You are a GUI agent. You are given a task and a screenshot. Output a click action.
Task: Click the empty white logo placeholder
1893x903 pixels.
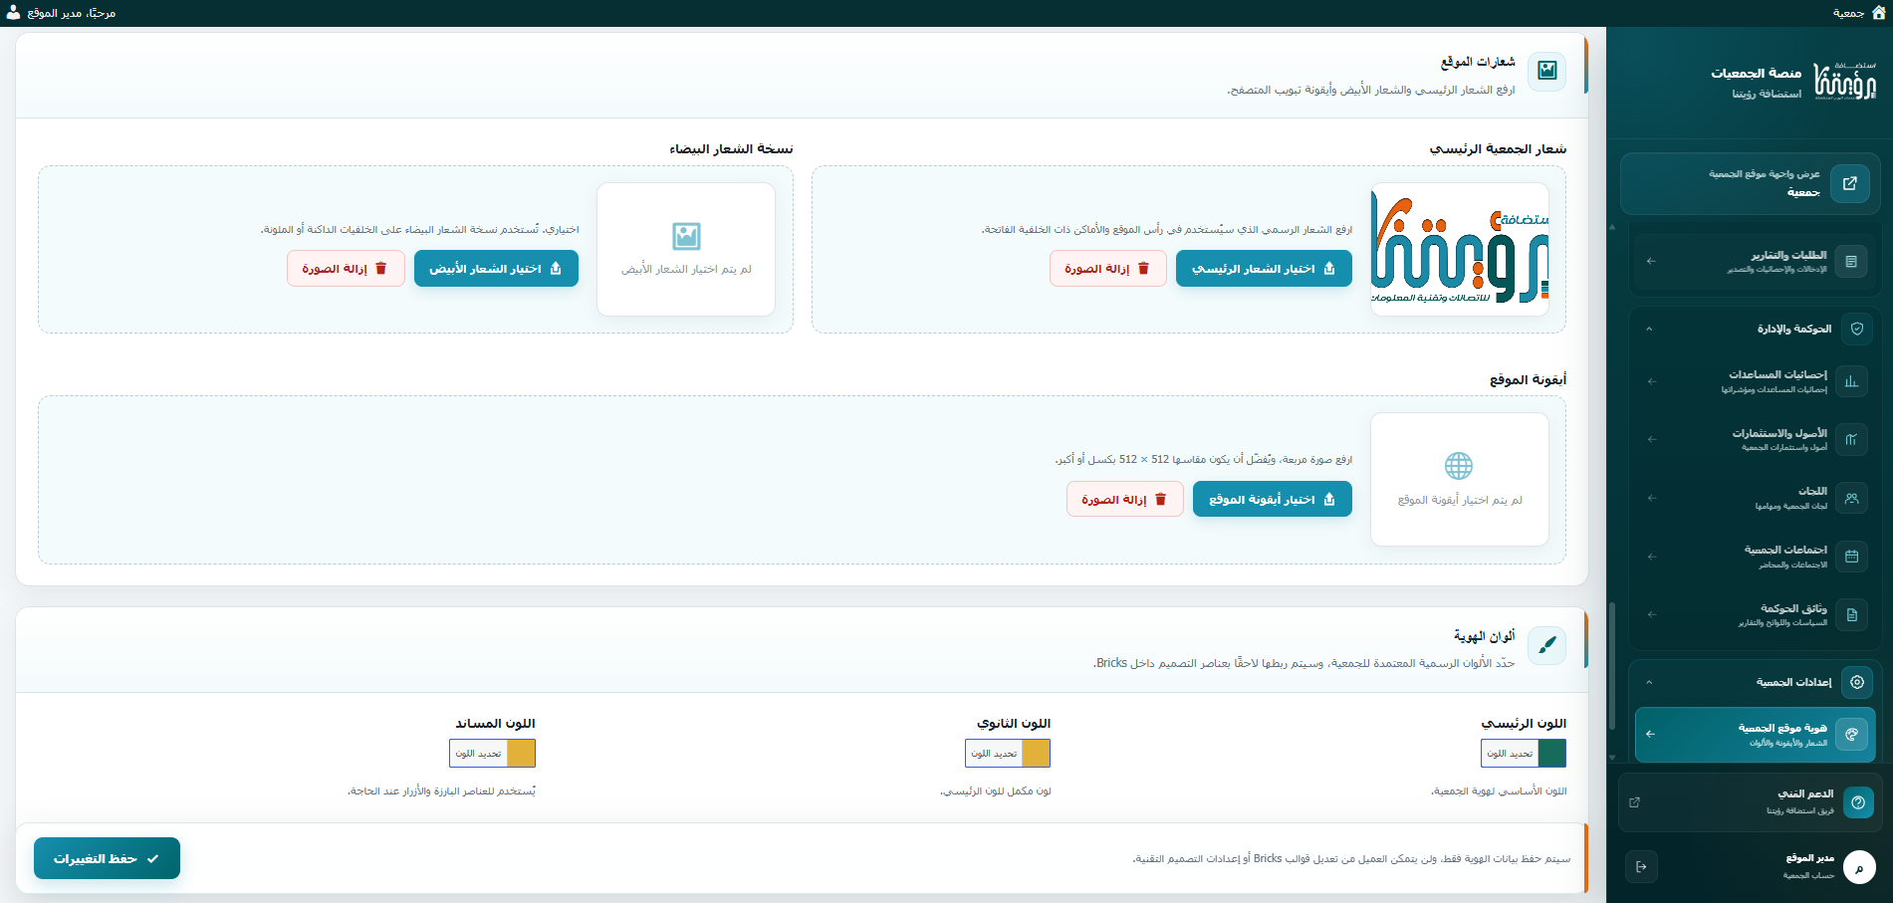686,250
